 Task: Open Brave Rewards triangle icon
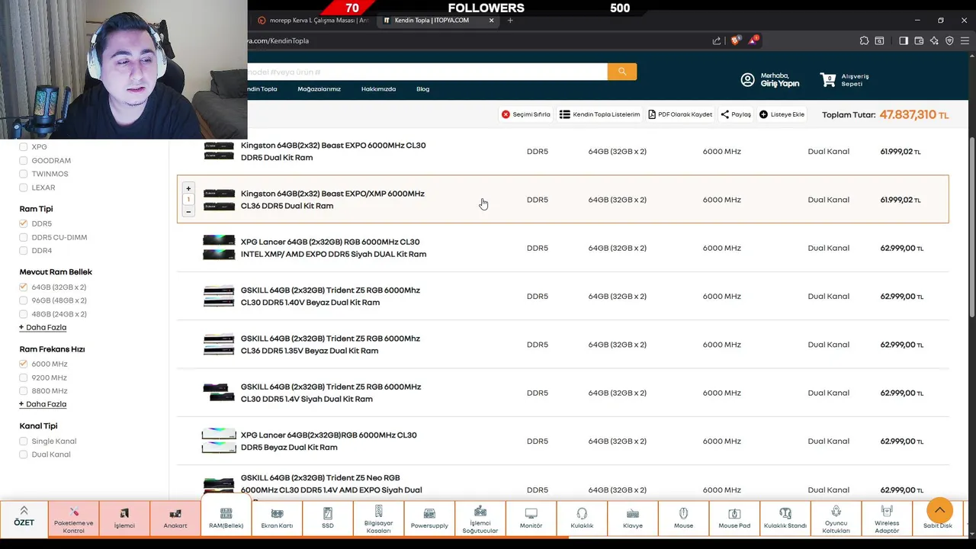pyautogui.click(x=753, y=40)
